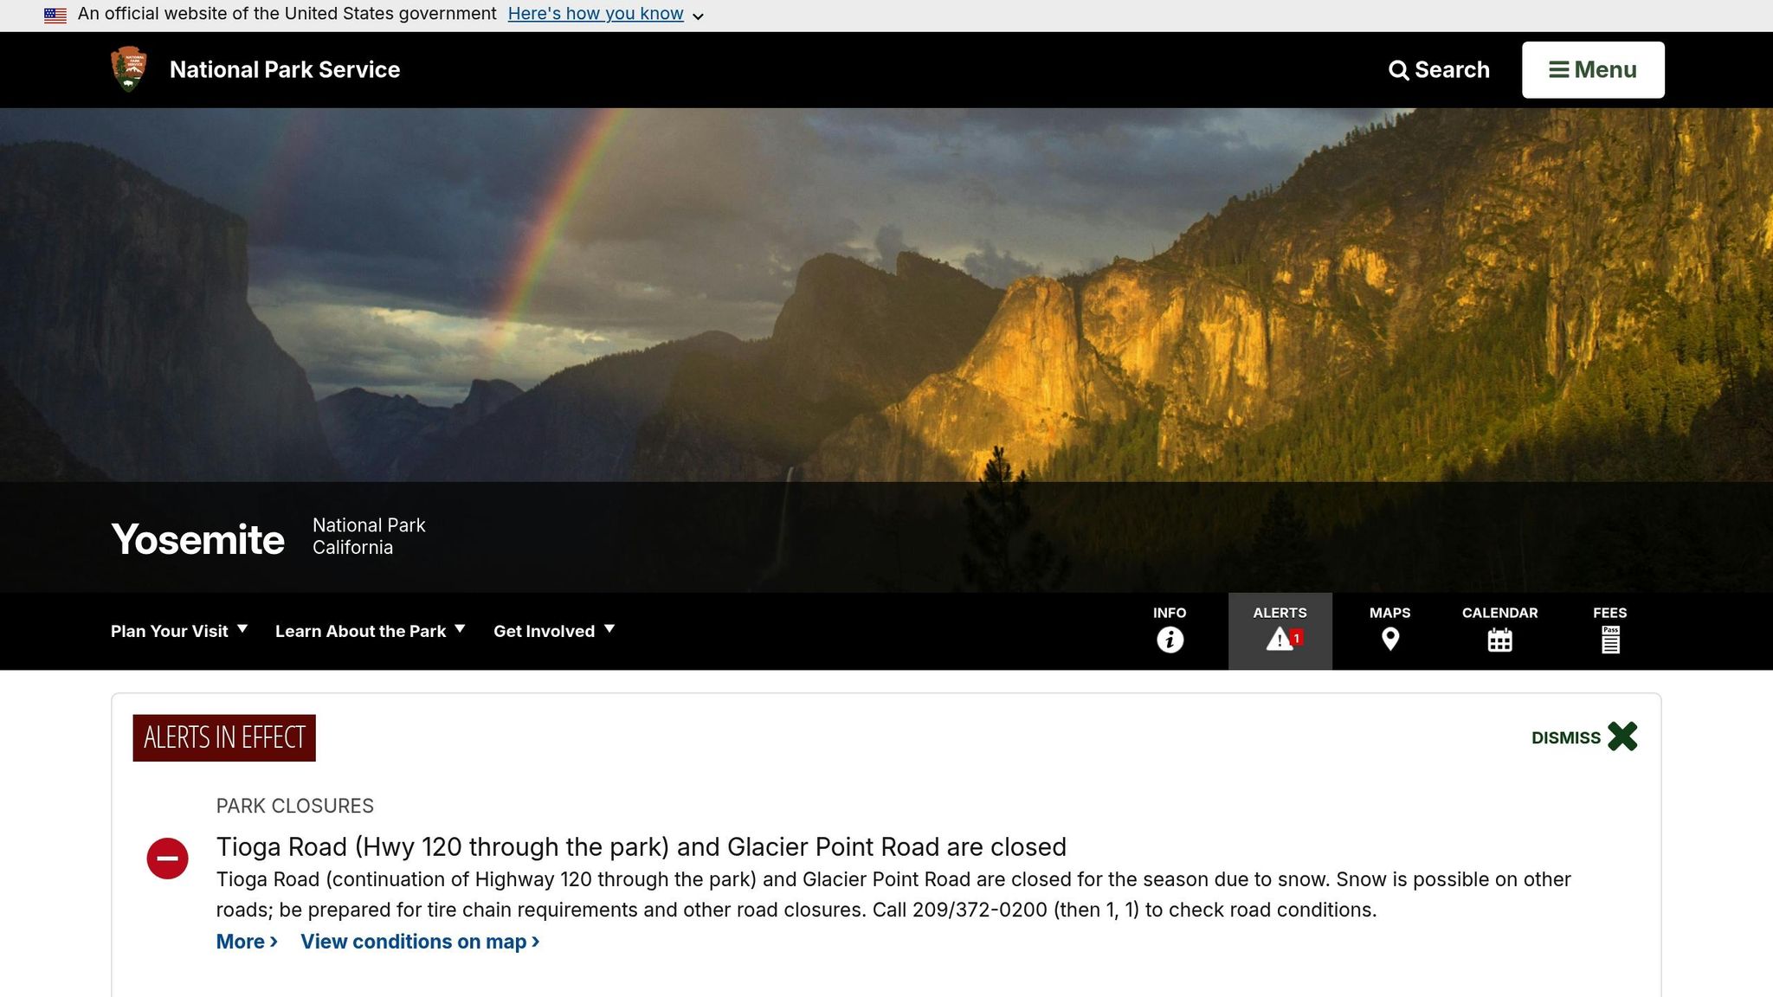This screenshot has width=1773, height=997.
Task: Open the Alerts warning triangle tab
Action: coord(1280,631)
